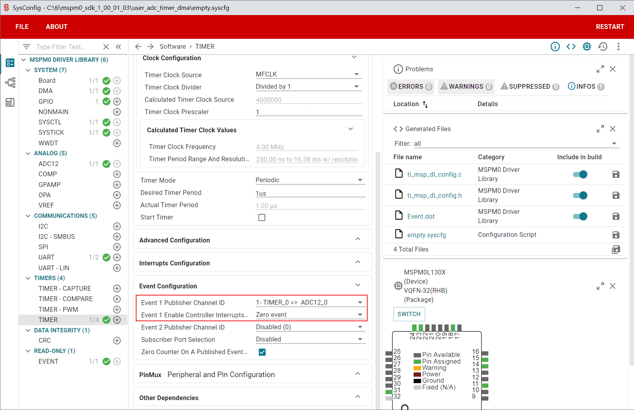Enable the Start Timer checkbox
634x410 pixels.
262,217
